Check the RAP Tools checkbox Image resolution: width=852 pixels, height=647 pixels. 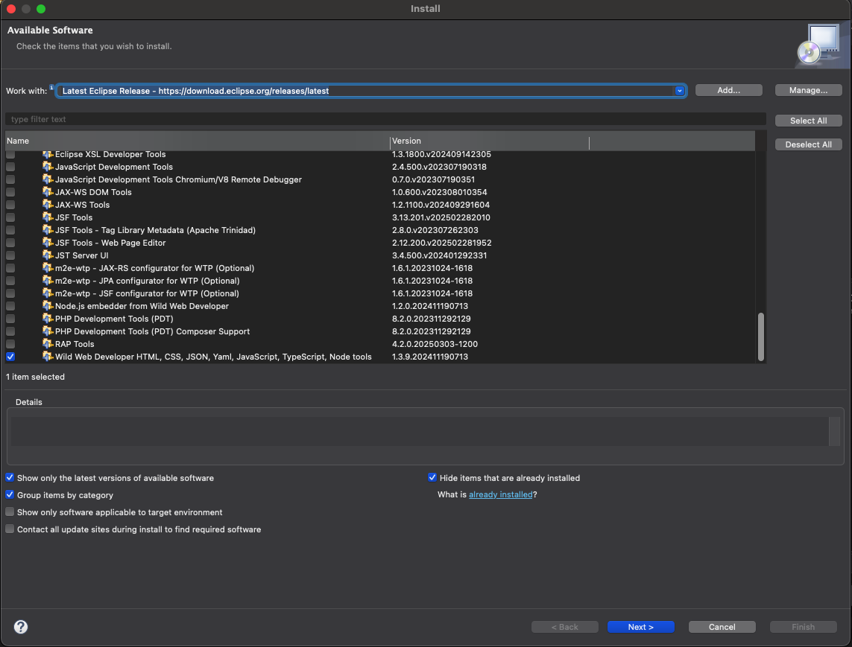click(x=10, y=344)
